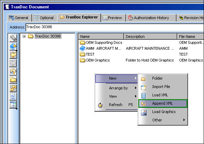Click the Refresh menu icon
Viewport: 204px width, 144px height.
click(100, 105)
